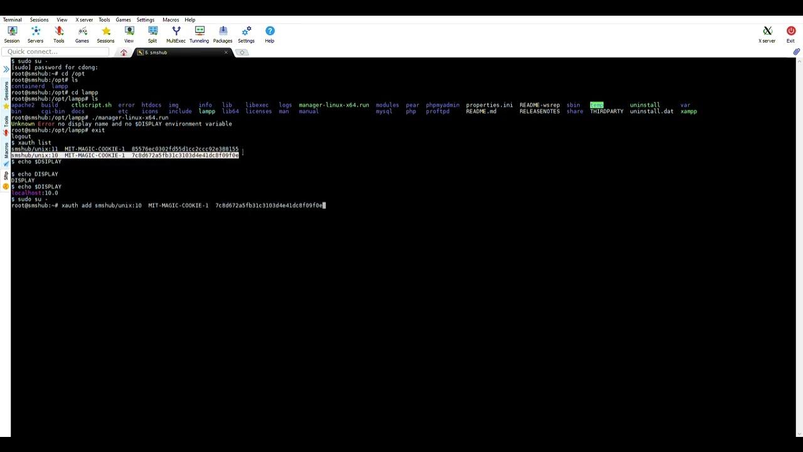
Task: Open the Tunneling toolbar icon
Action: pos(199,35)
